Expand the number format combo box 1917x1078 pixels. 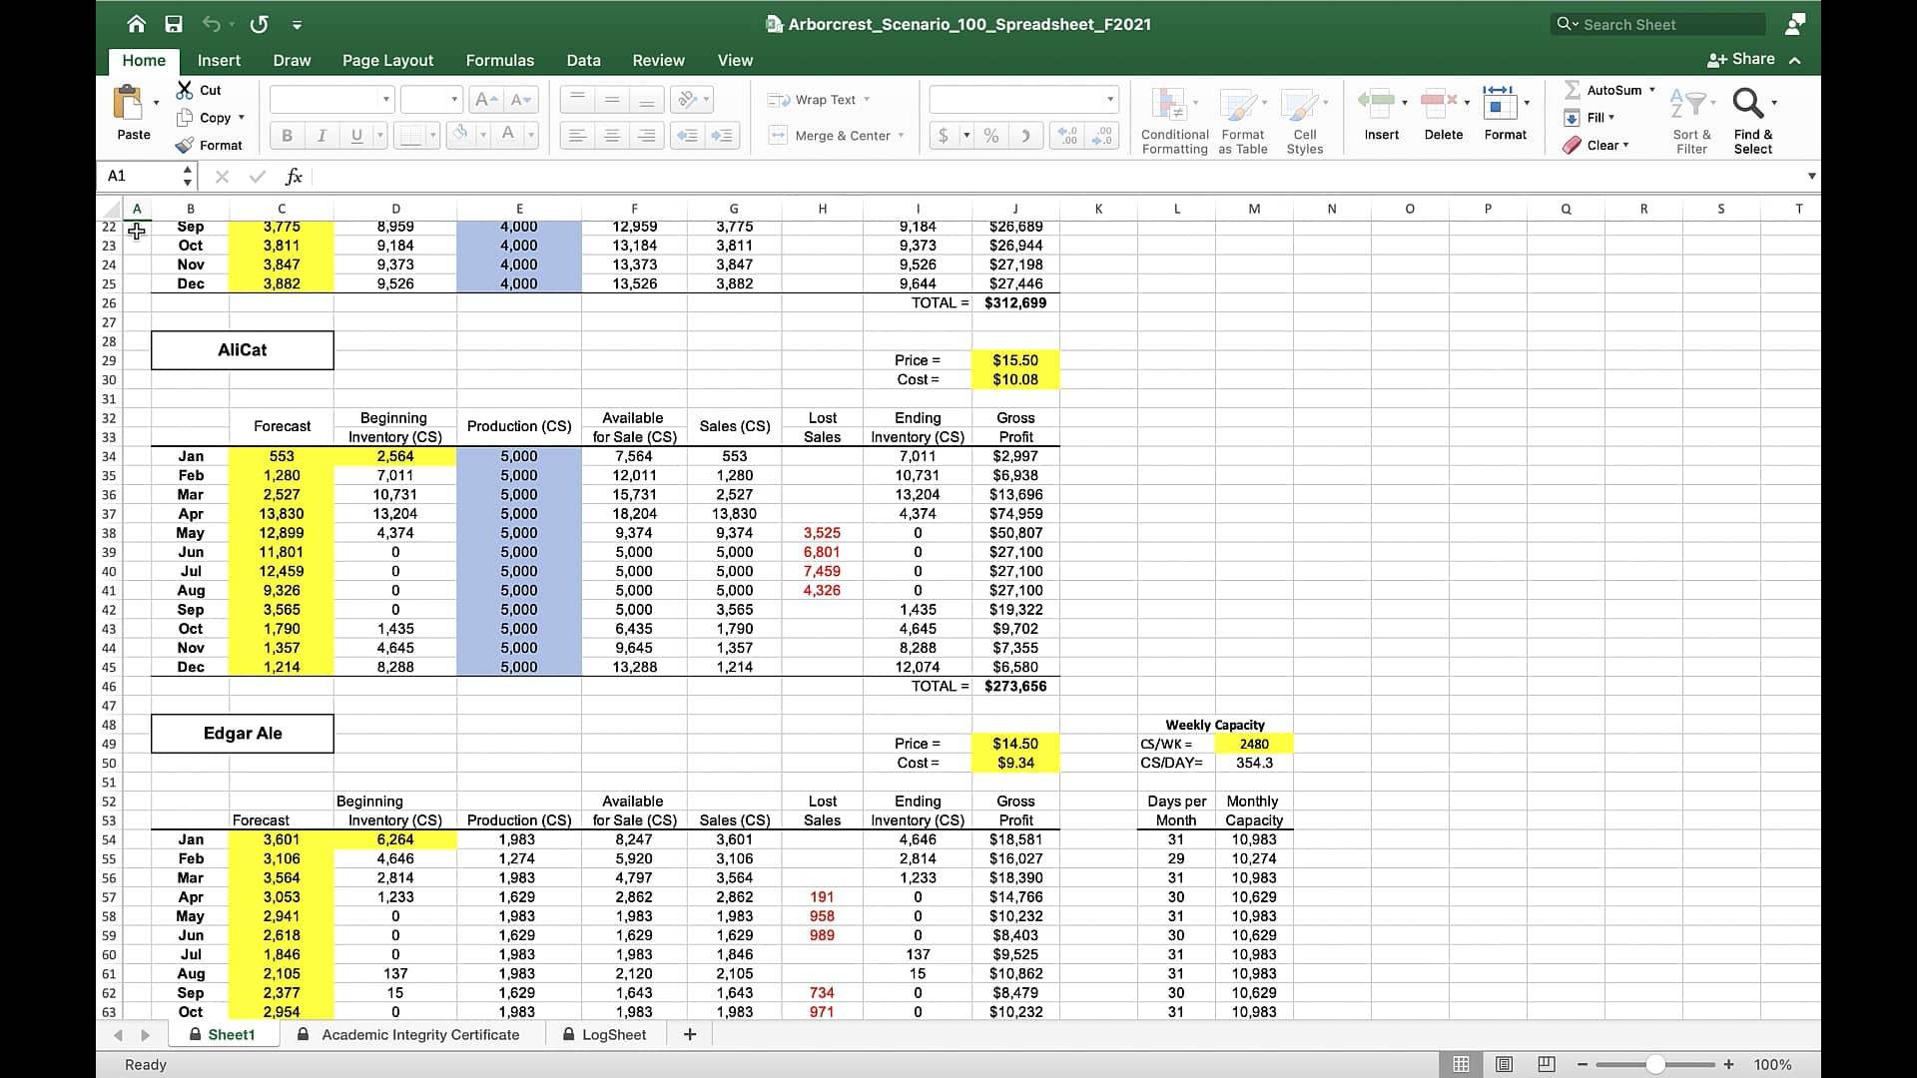1110,99
